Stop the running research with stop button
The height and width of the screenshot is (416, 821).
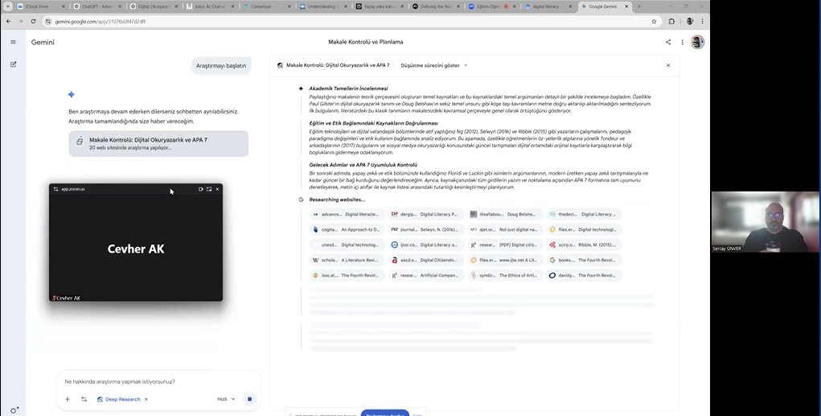coord(249,399)
